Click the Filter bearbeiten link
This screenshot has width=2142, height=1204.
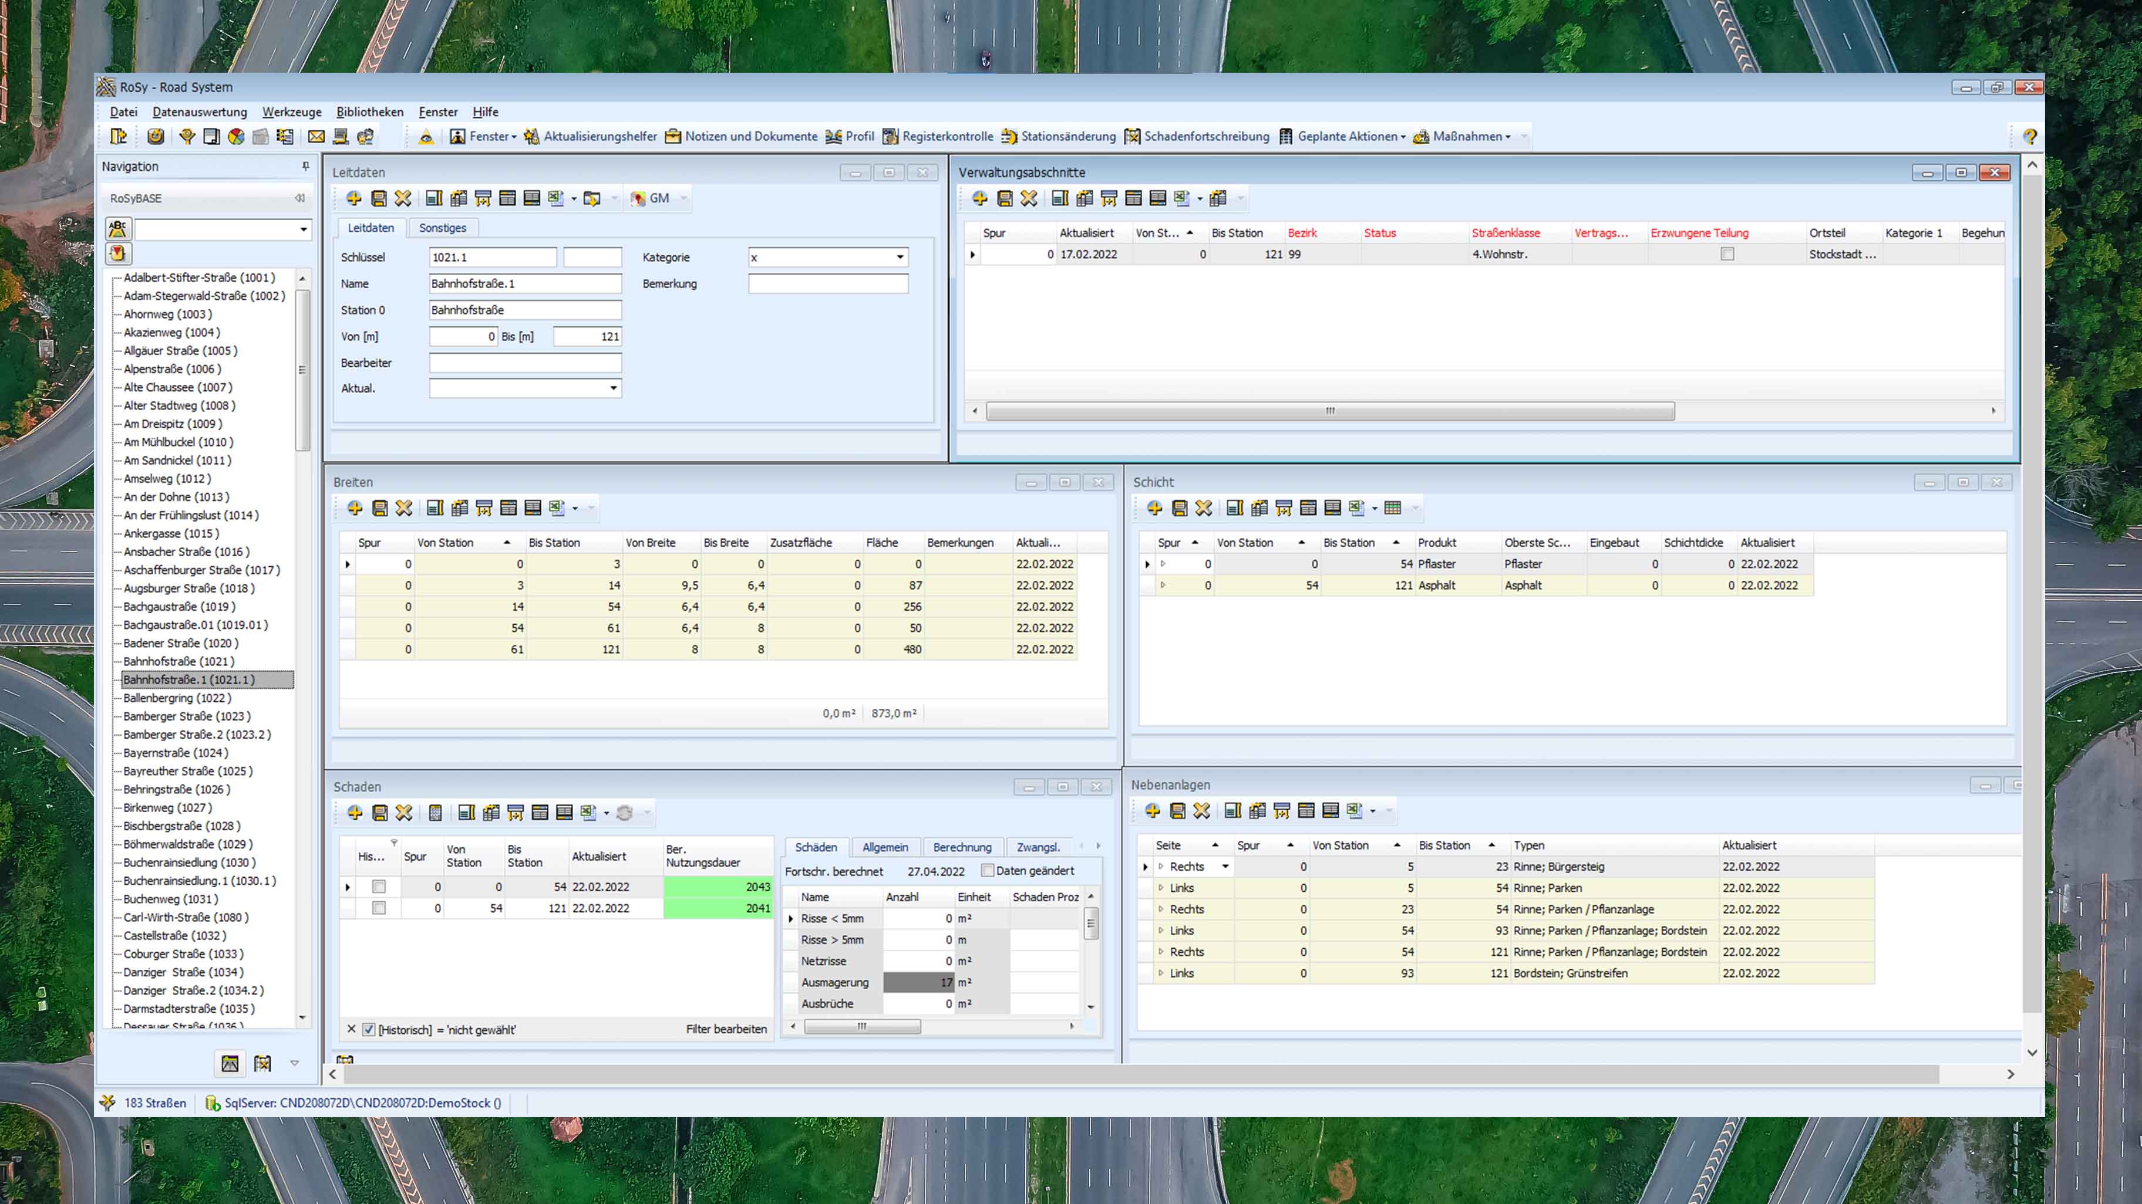click(x=726, y=1029)
